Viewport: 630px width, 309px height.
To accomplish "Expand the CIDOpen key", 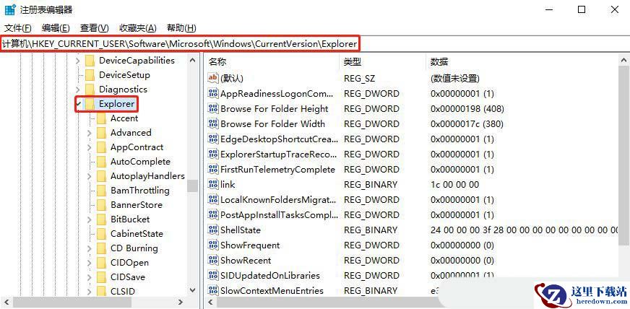I will click(89, 263).
